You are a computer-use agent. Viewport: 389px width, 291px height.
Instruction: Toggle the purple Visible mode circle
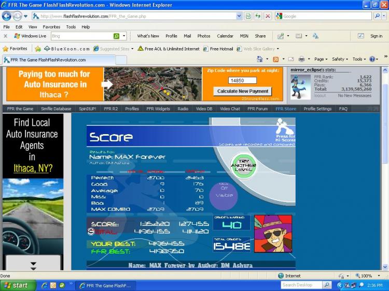224,195
